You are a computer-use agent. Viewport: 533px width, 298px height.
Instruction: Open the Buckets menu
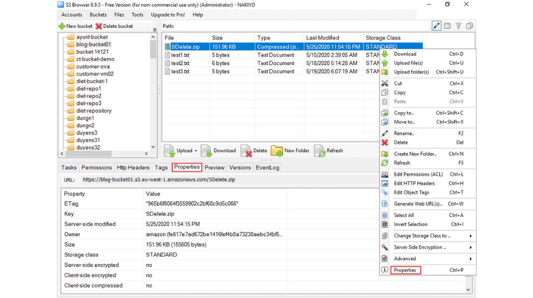(98, 15)
